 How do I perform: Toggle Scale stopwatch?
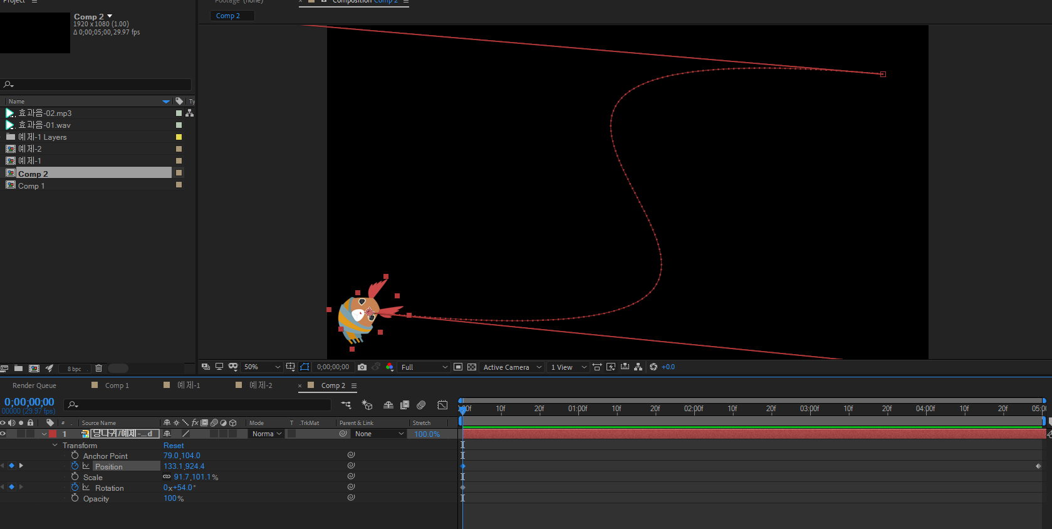click(75, 477)
